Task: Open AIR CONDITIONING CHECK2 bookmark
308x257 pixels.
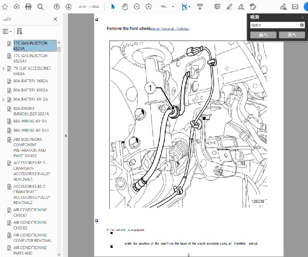Action: pos(30,225)
